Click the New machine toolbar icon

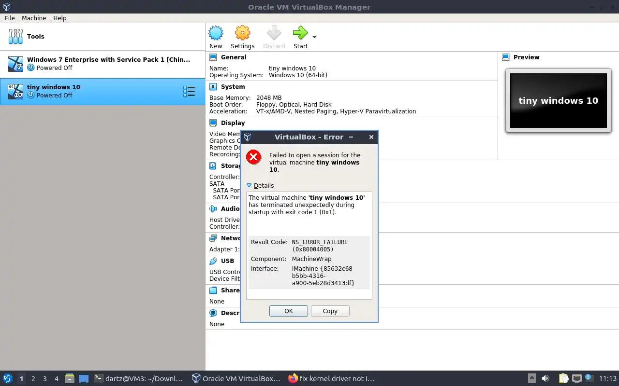[216, 33]
